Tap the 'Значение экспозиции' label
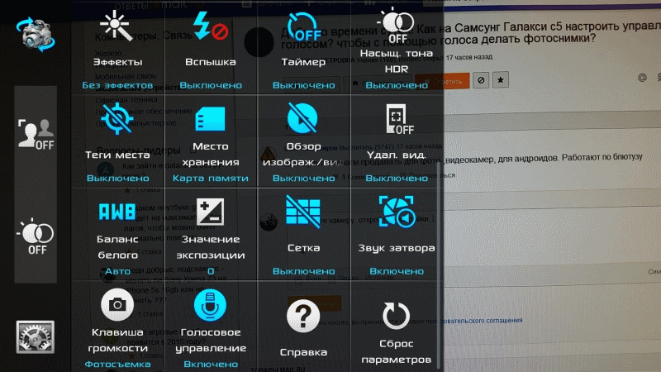The height and width of the screenshot is (372, 661). point(211,247)
